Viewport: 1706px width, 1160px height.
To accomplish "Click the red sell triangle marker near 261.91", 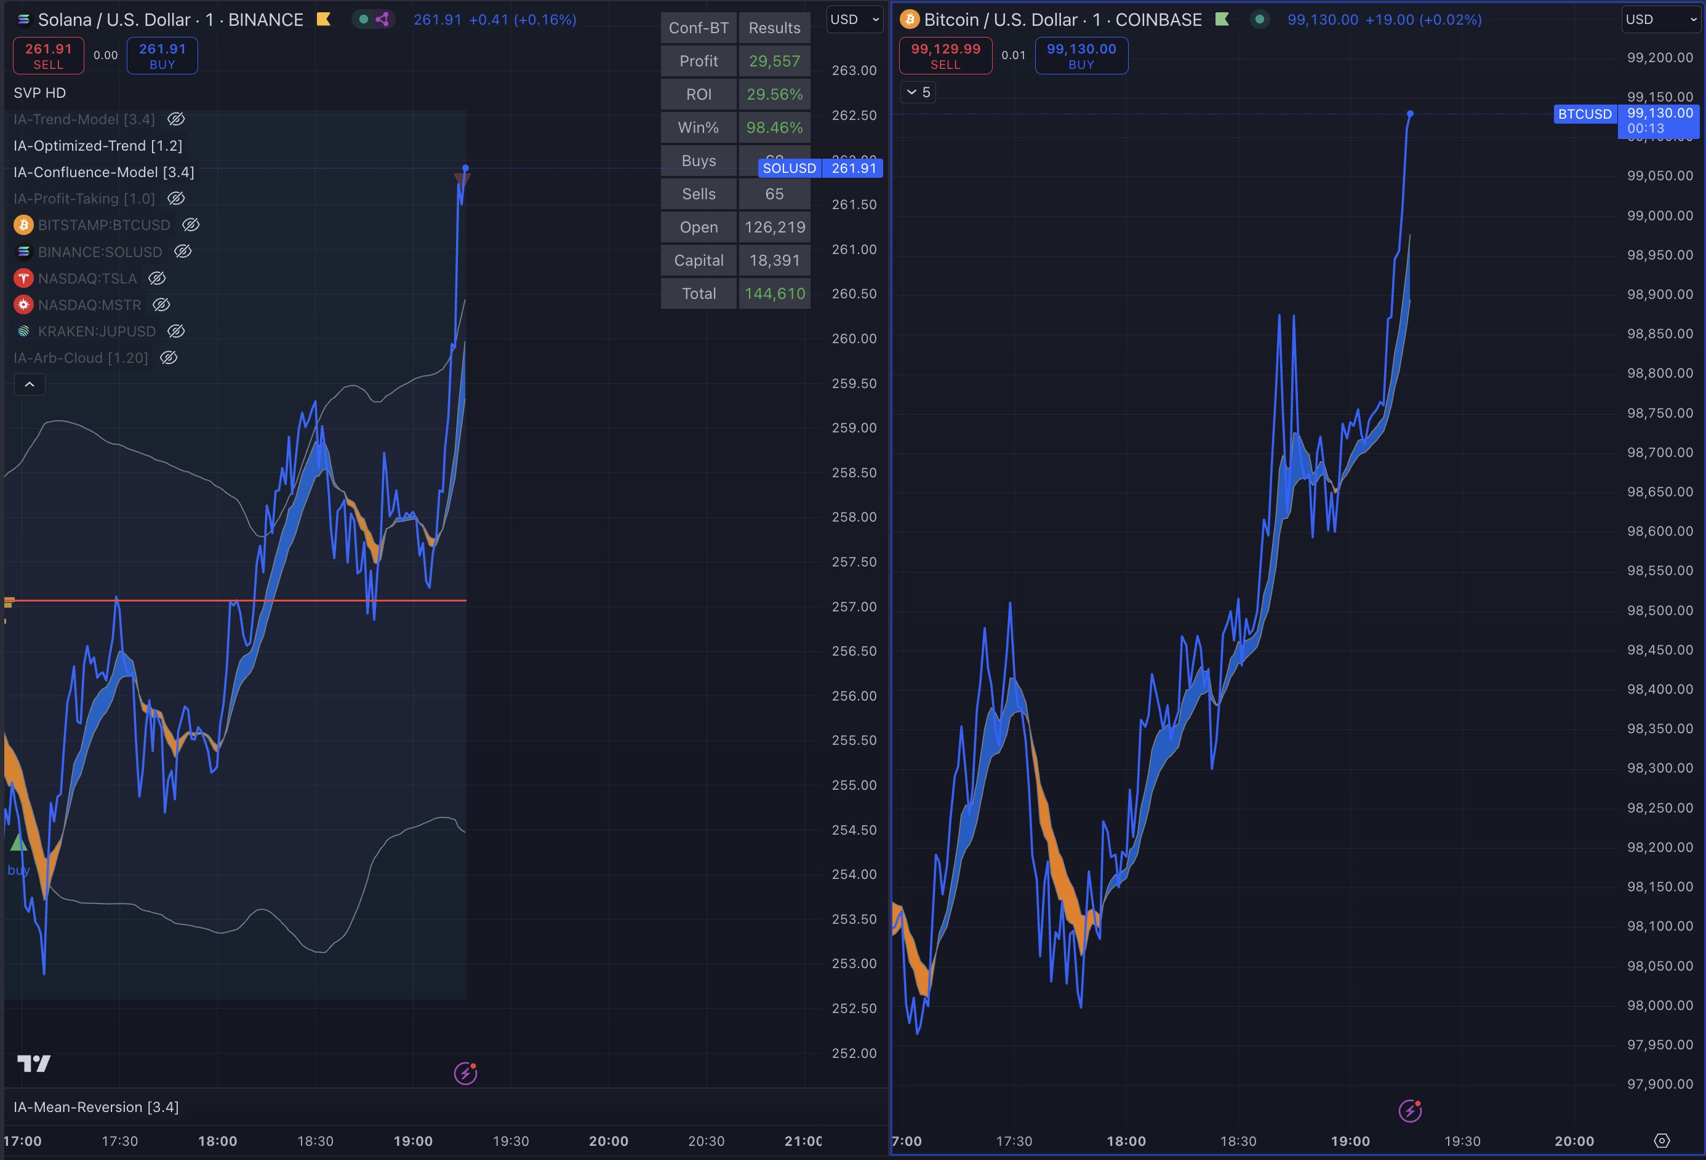I will pyautogui.click(x=462, y=179).
